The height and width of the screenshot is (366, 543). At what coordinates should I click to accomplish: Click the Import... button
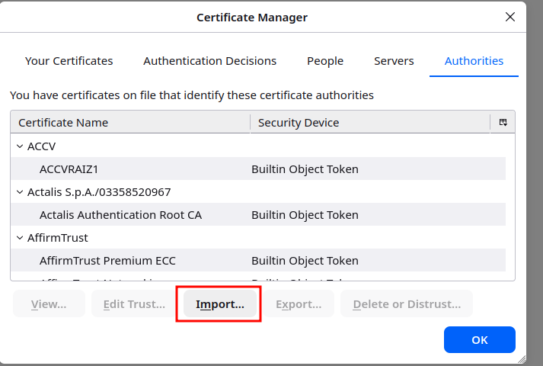[220, 304]
